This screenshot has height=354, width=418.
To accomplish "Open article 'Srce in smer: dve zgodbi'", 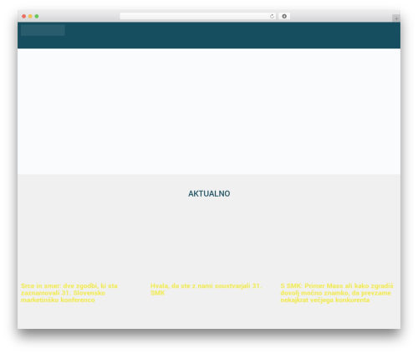I will pyautogui.click(x=69, y=293).
